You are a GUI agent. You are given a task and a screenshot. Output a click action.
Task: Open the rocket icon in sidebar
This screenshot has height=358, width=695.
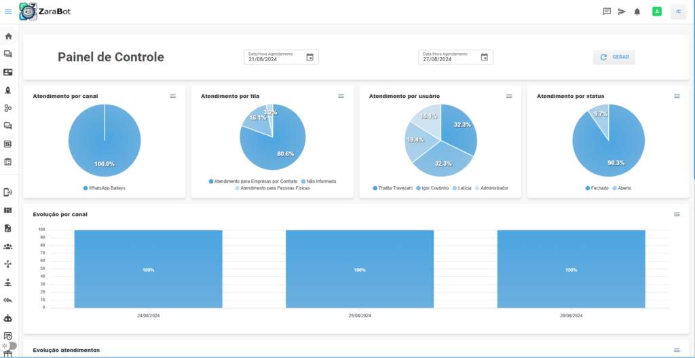(x=8, y=90)
